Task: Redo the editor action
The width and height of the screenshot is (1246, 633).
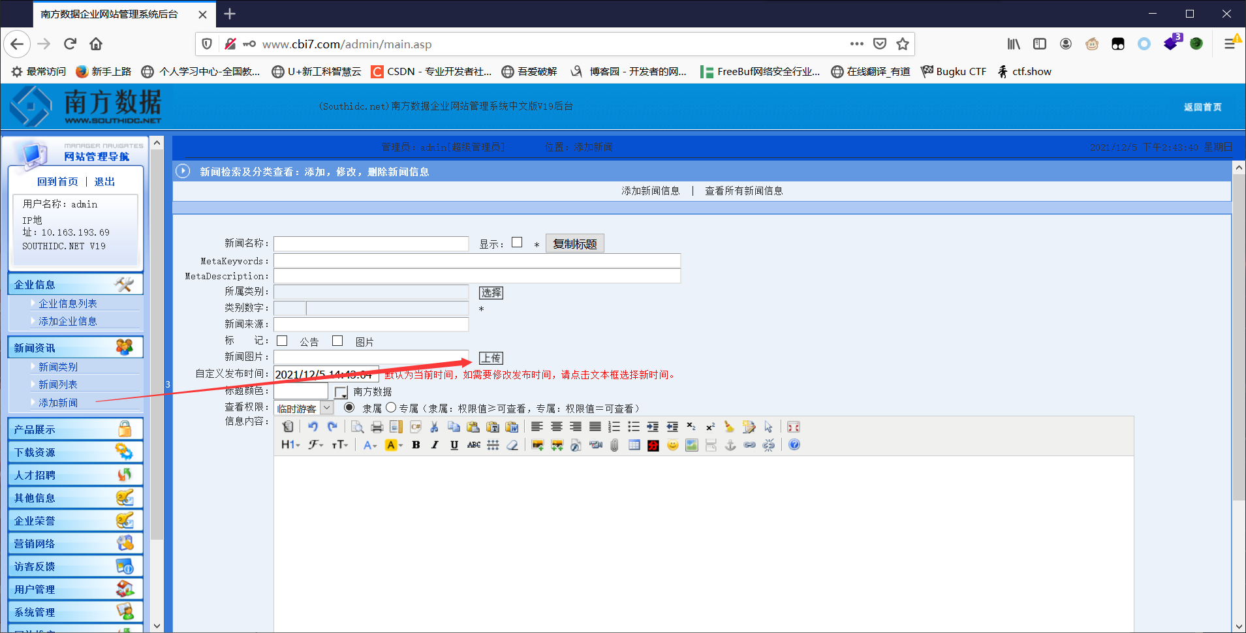Action: (332, 427)
